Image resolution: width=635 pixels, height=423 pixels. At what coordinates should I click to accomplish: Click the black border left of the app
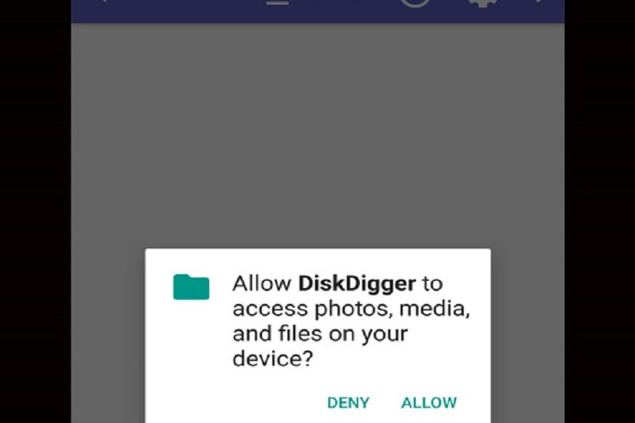(x=35, y=211)
